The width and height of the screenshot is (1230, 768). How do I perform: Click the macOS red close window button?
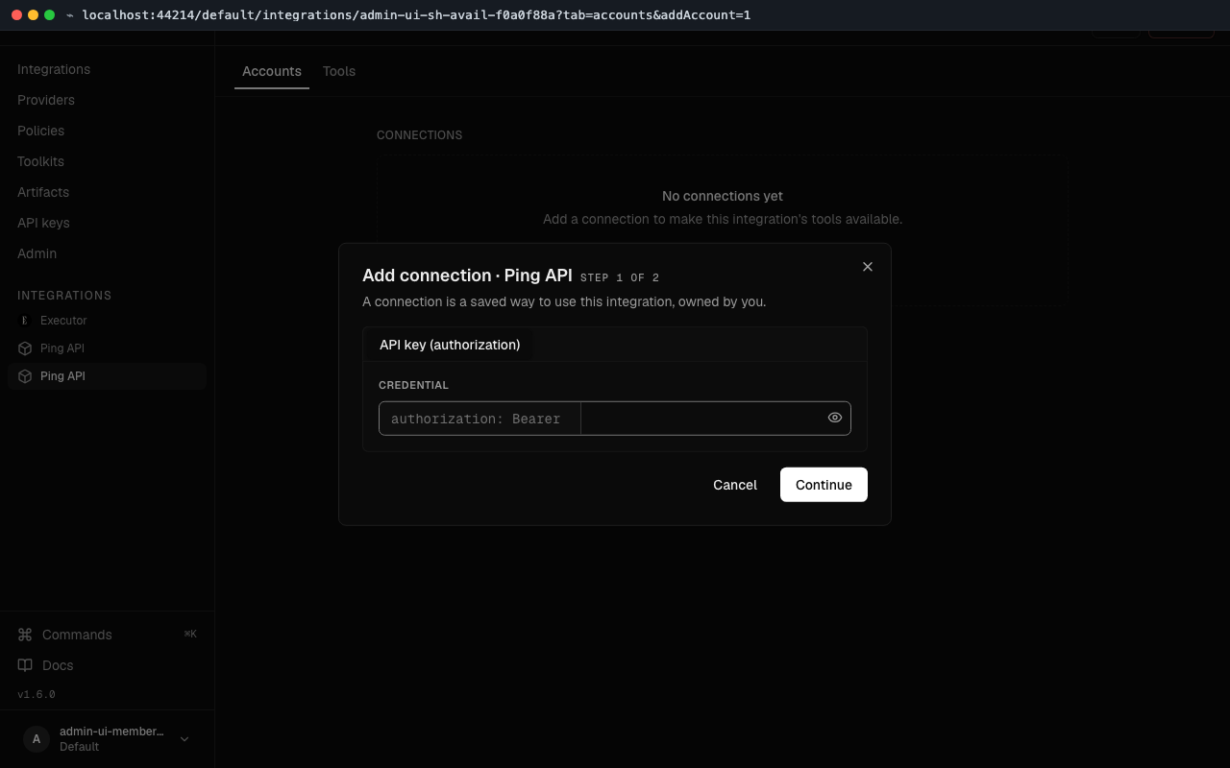[16, 15]
